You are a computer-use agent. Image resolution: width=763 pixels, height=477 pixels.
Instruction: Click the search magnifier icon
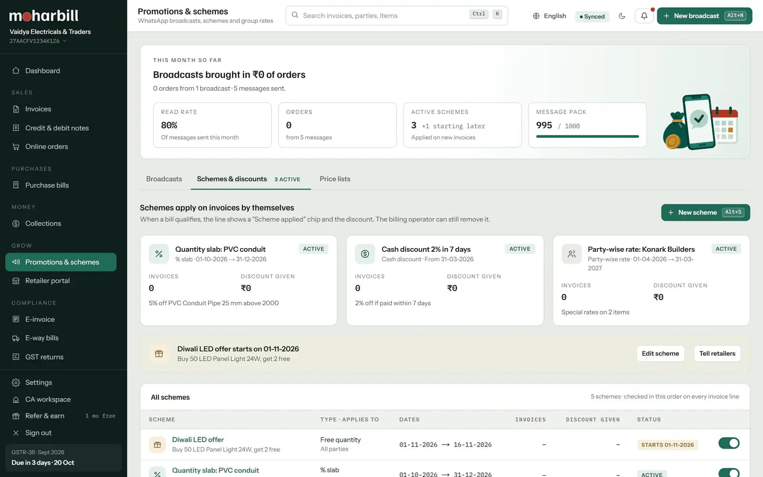(295, 15)
